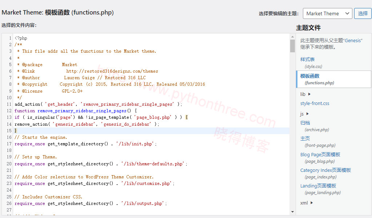The image size is (372, 218).
Task: Click line number 20 in gutter
Action: (x=9, y=164)
